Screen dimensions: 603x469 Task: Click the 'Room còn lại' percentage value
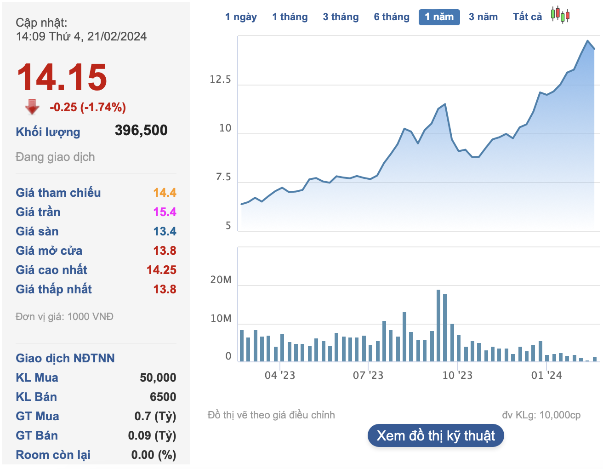tap(153, 455)
